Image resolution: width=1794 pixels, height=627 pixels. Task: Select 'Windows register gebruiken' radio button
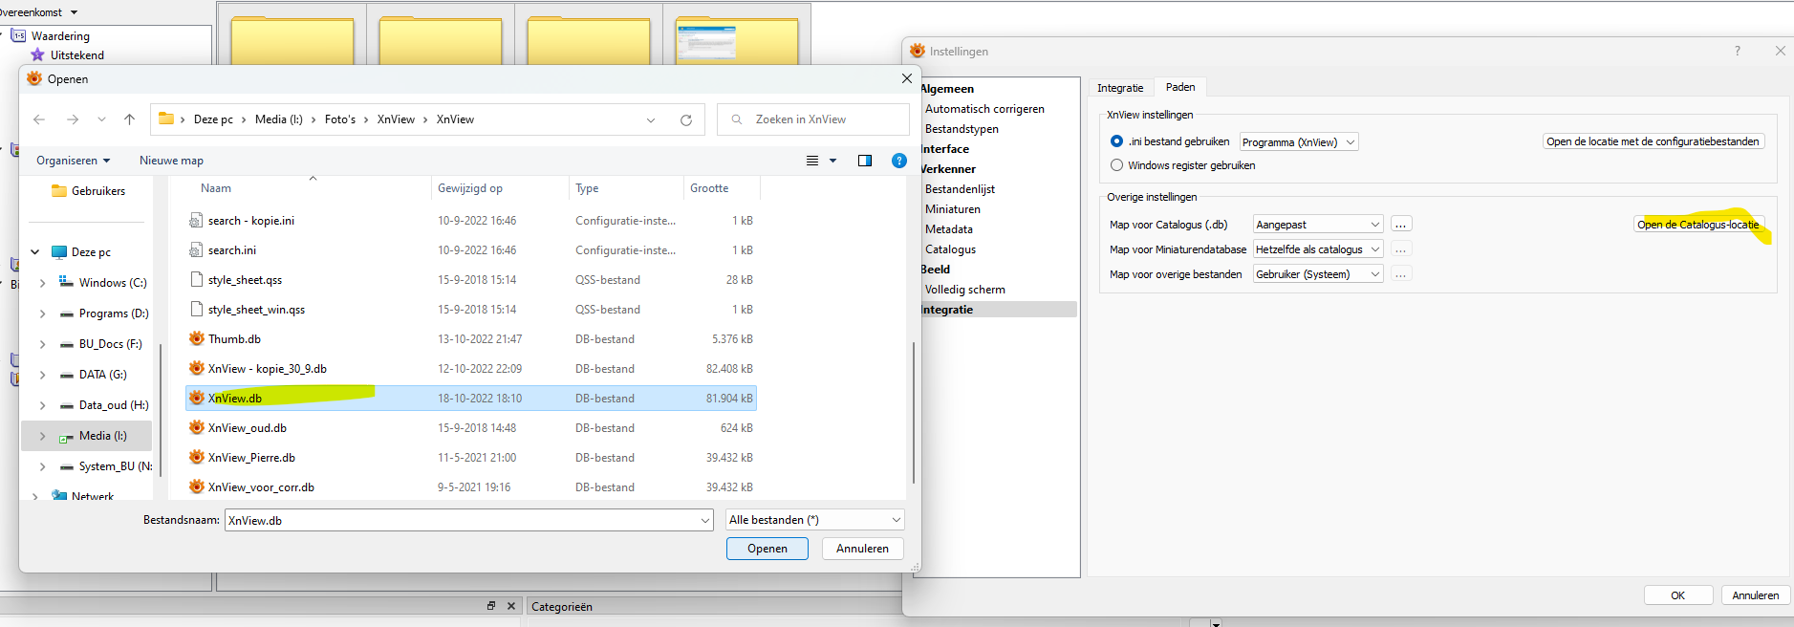coord(1116,165)
